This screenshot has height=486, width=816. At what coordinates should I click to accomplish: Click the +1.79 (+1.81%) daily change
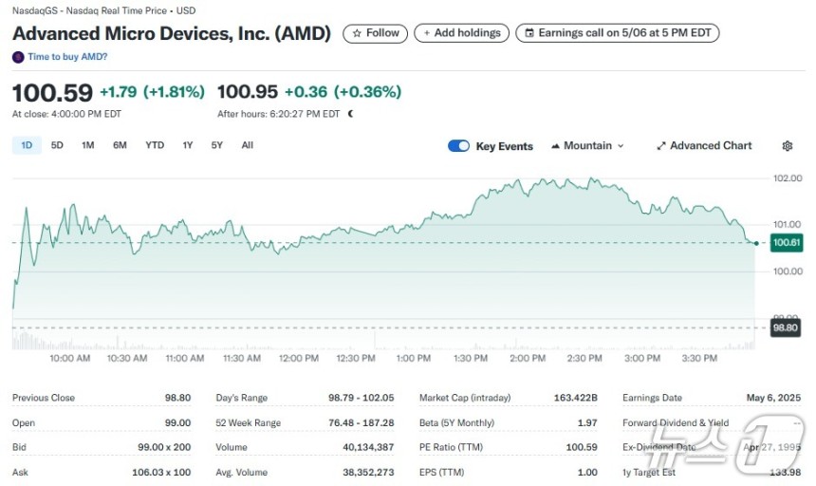152,92
